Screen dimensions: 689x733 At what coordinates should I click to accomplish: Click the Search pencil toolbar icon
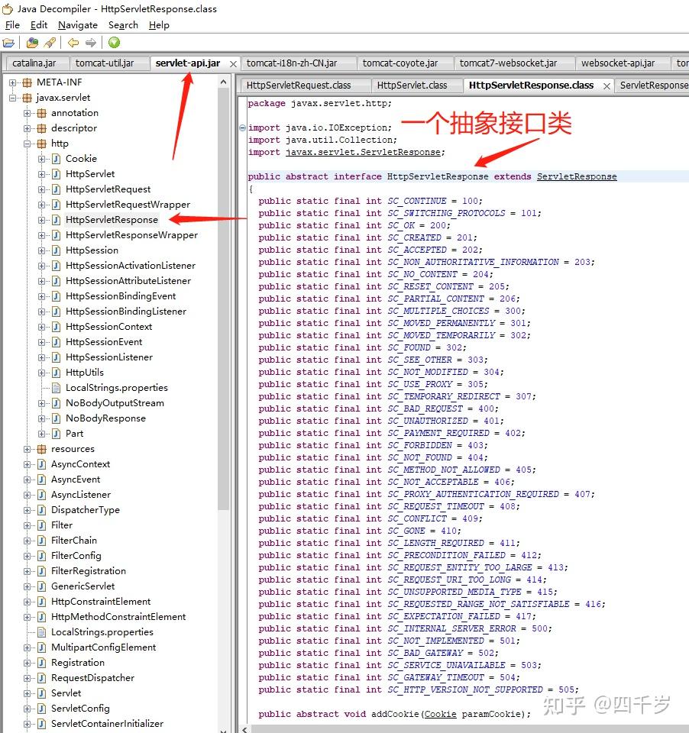point(50,43)
